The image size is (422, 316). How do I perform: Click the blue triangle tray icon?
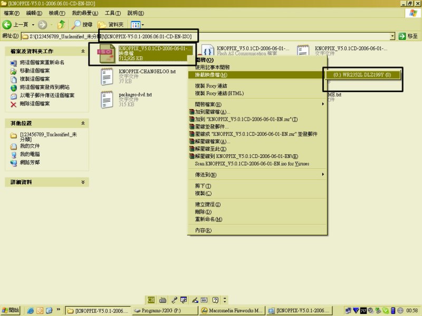tap(356, 311)
